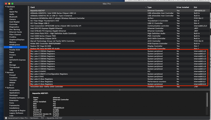This screenshot has width=211, height=120.
Task: Open FireWire hardware category
Action: tap(13, 37)
